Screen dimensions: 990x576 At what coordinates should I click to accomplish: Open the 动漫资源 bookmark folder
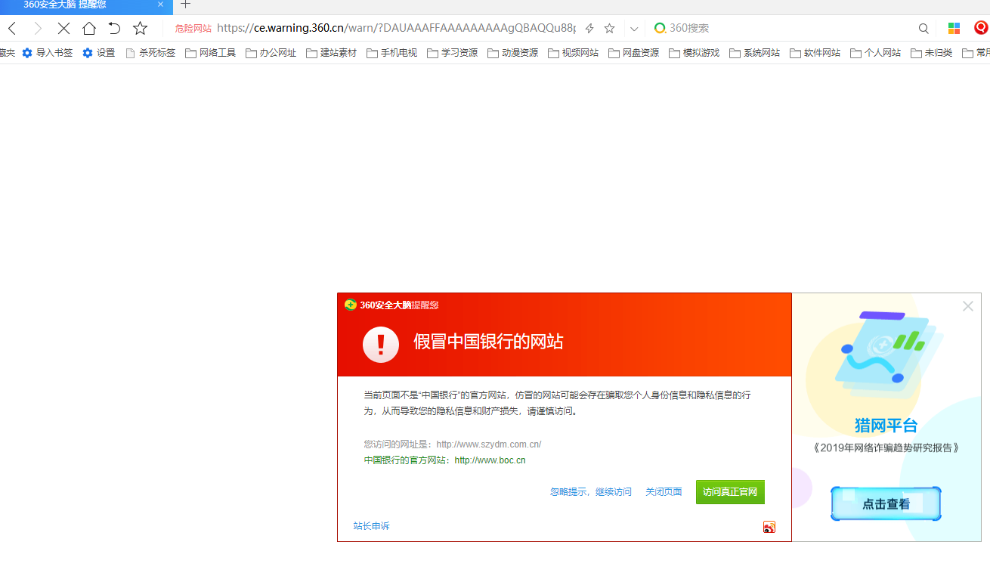513,53
